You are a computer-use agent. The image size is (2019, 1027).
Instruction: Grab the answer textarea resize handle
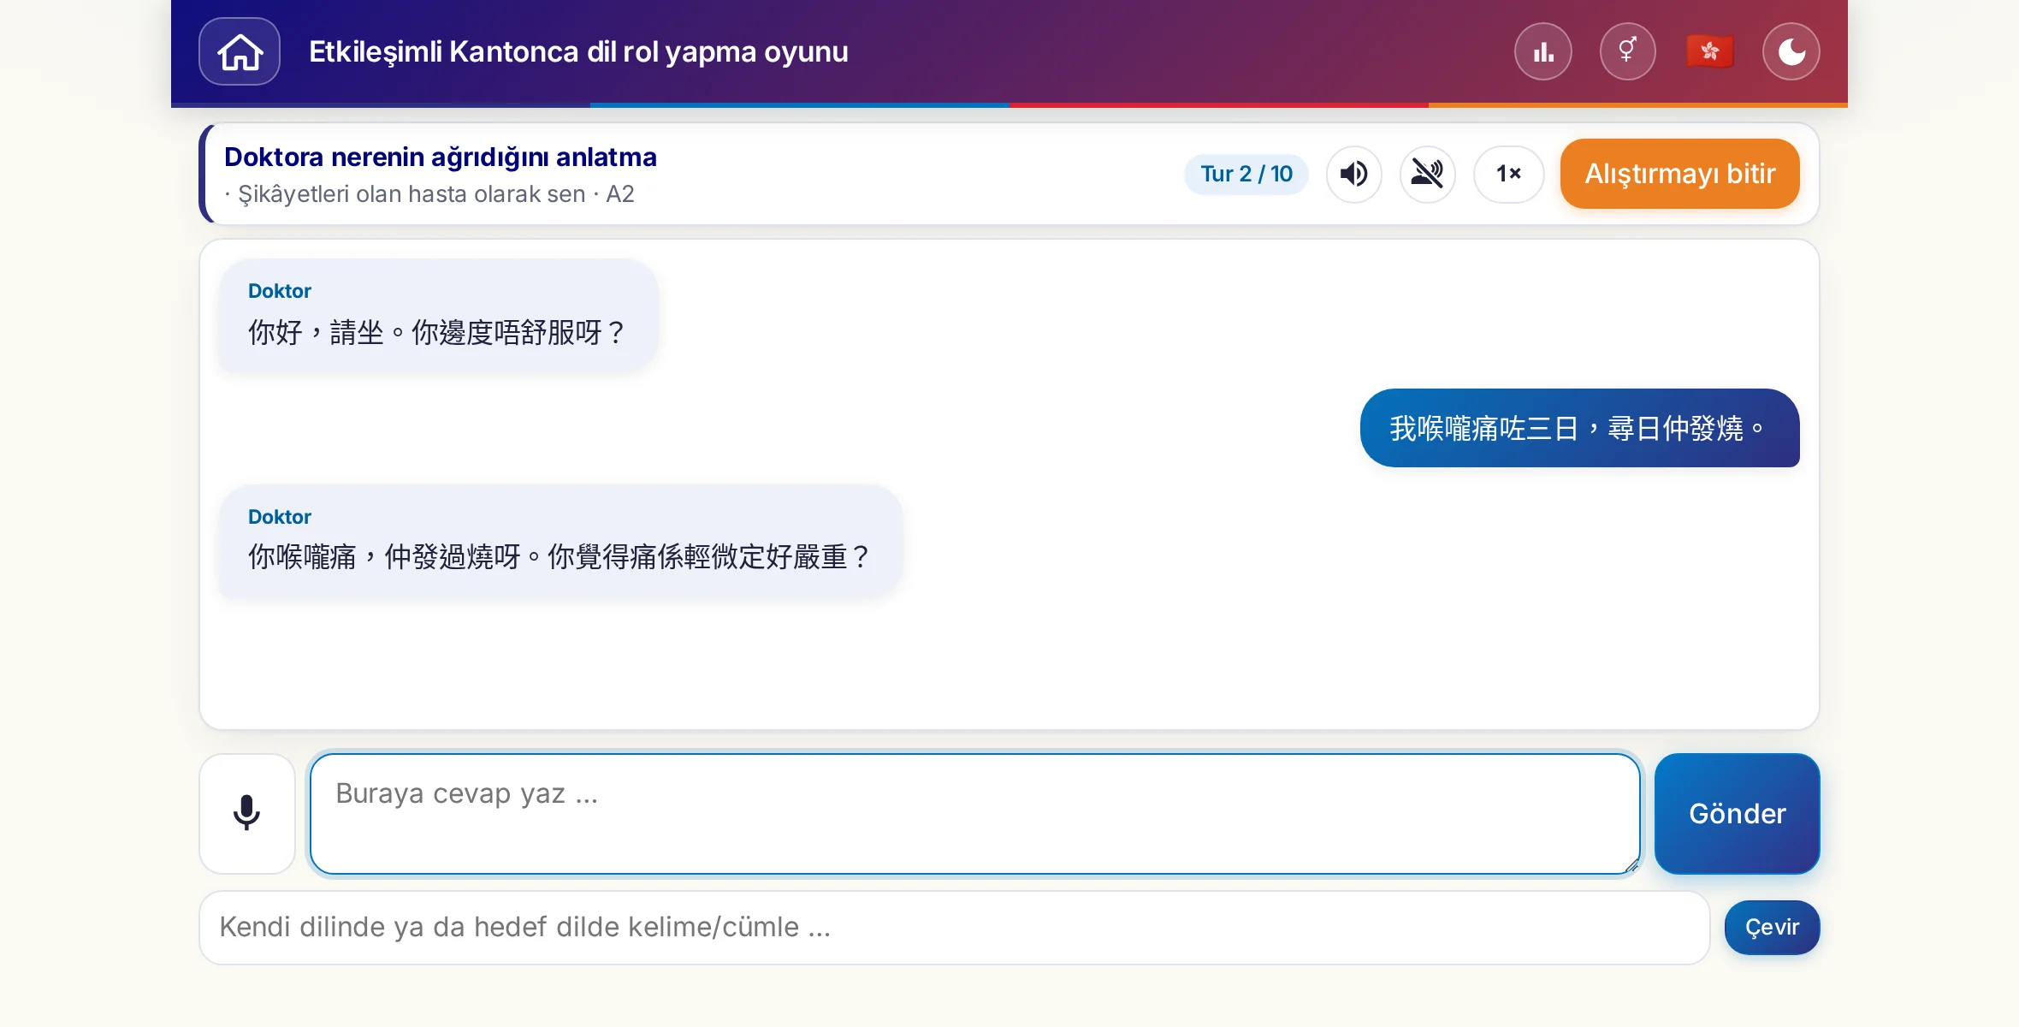[1631, 865]
